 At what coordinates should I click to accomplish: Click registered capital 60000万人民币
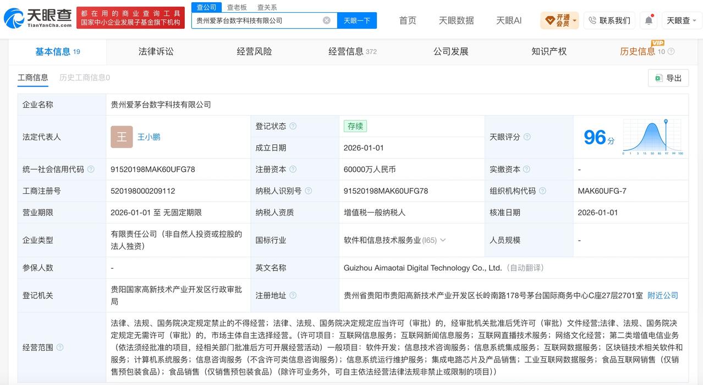pos(370,169)
